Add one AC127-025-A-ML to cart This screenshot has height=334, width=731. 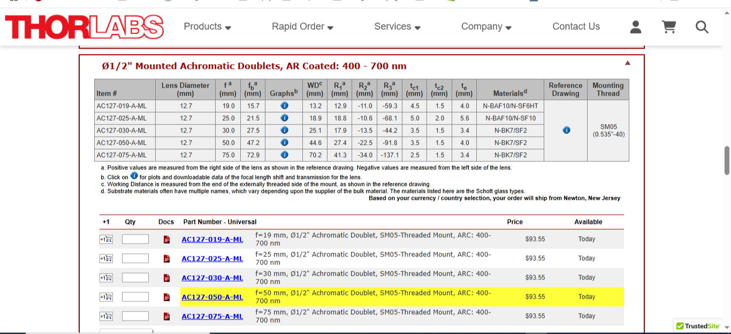point(106,259)
